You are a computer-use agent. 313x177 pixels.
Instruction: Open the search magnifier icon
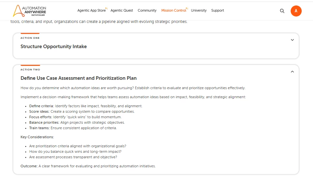(282, 11)
